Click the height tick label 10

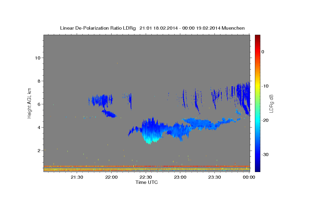37,58
